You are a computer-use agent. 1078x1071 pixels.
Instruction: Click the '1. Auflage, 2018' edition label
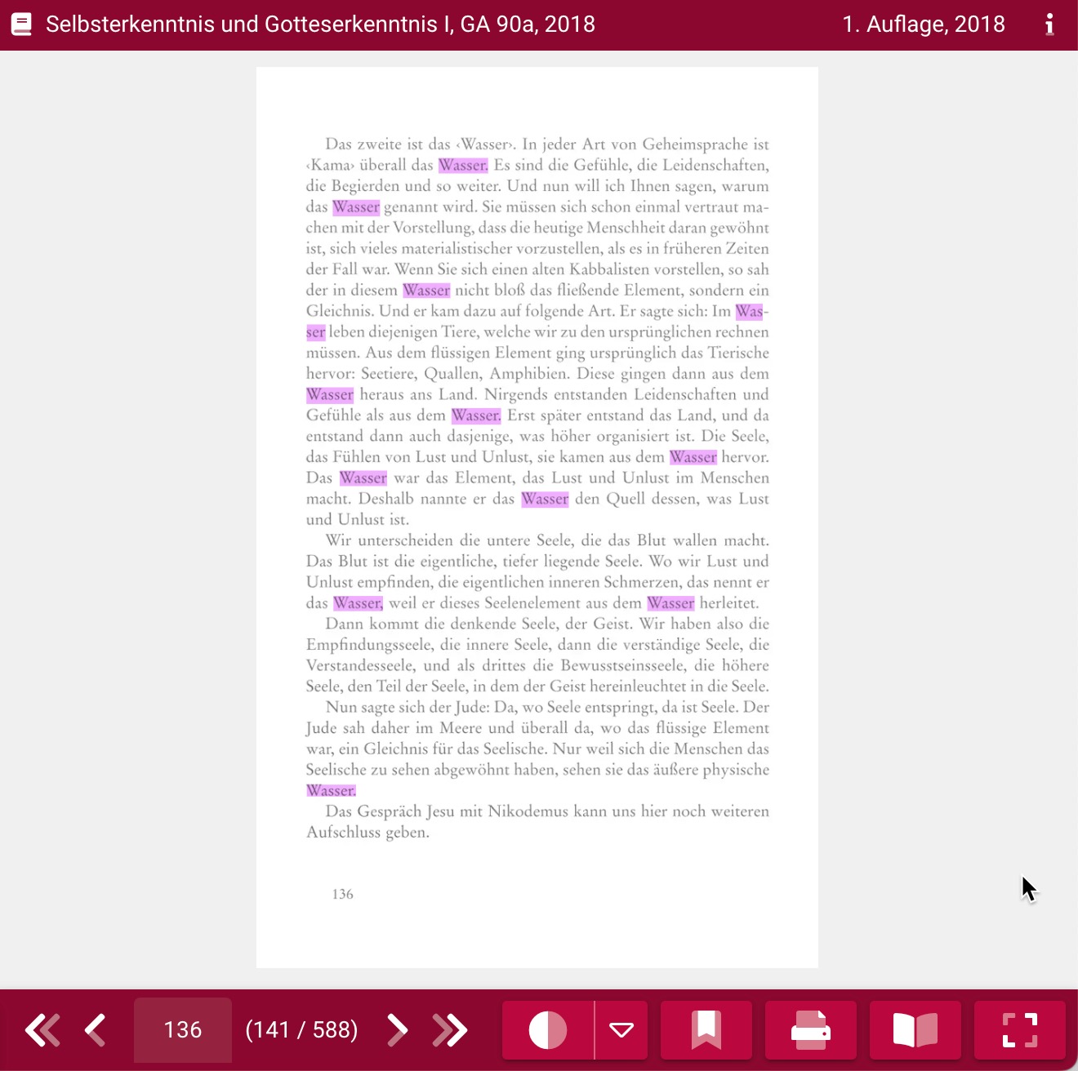pyautogui.click(x=923, y=24)
